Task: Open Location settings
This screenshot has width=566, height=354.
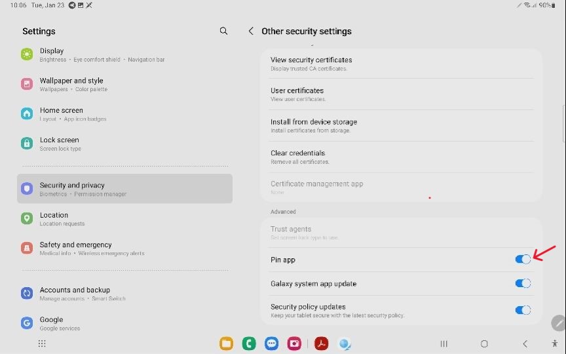Action: click(x=124, y=218)
